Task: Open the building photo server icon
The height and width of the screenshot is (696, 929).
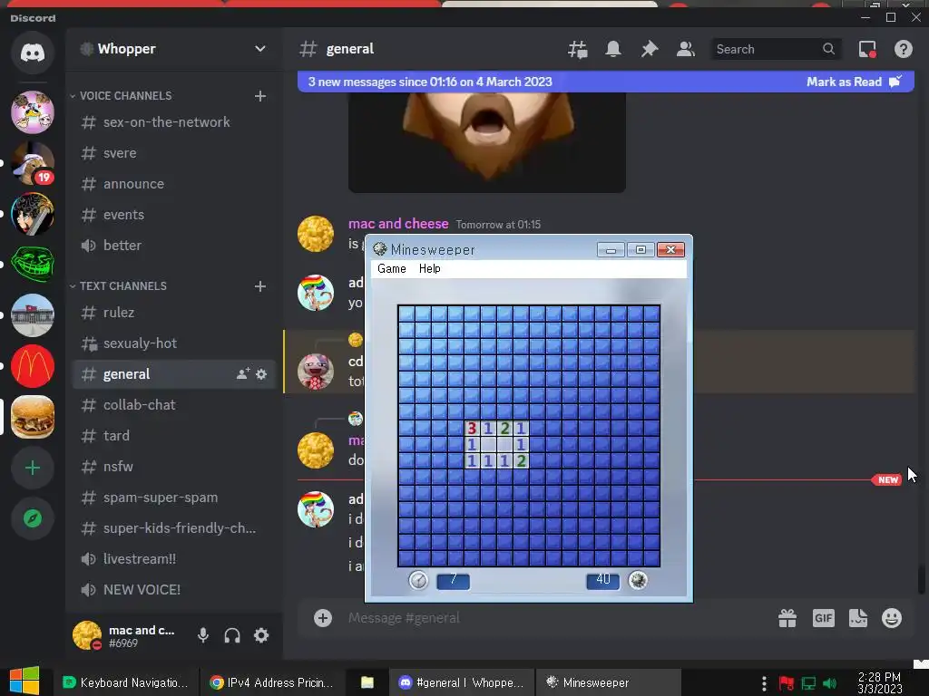Action: pos(33,315)
